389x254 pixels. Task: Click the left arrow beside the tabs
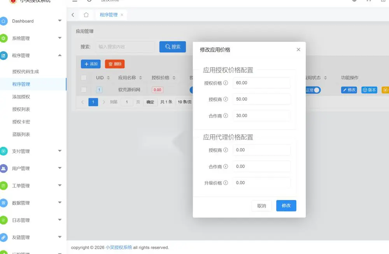pyautogui.click(x=73, y=15)
